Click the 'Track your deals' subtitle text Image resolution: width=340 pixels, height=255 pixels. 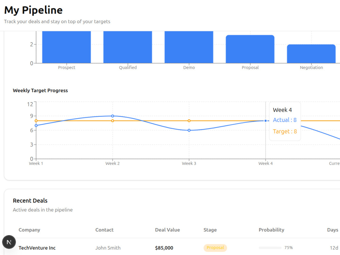click(57, 21)
